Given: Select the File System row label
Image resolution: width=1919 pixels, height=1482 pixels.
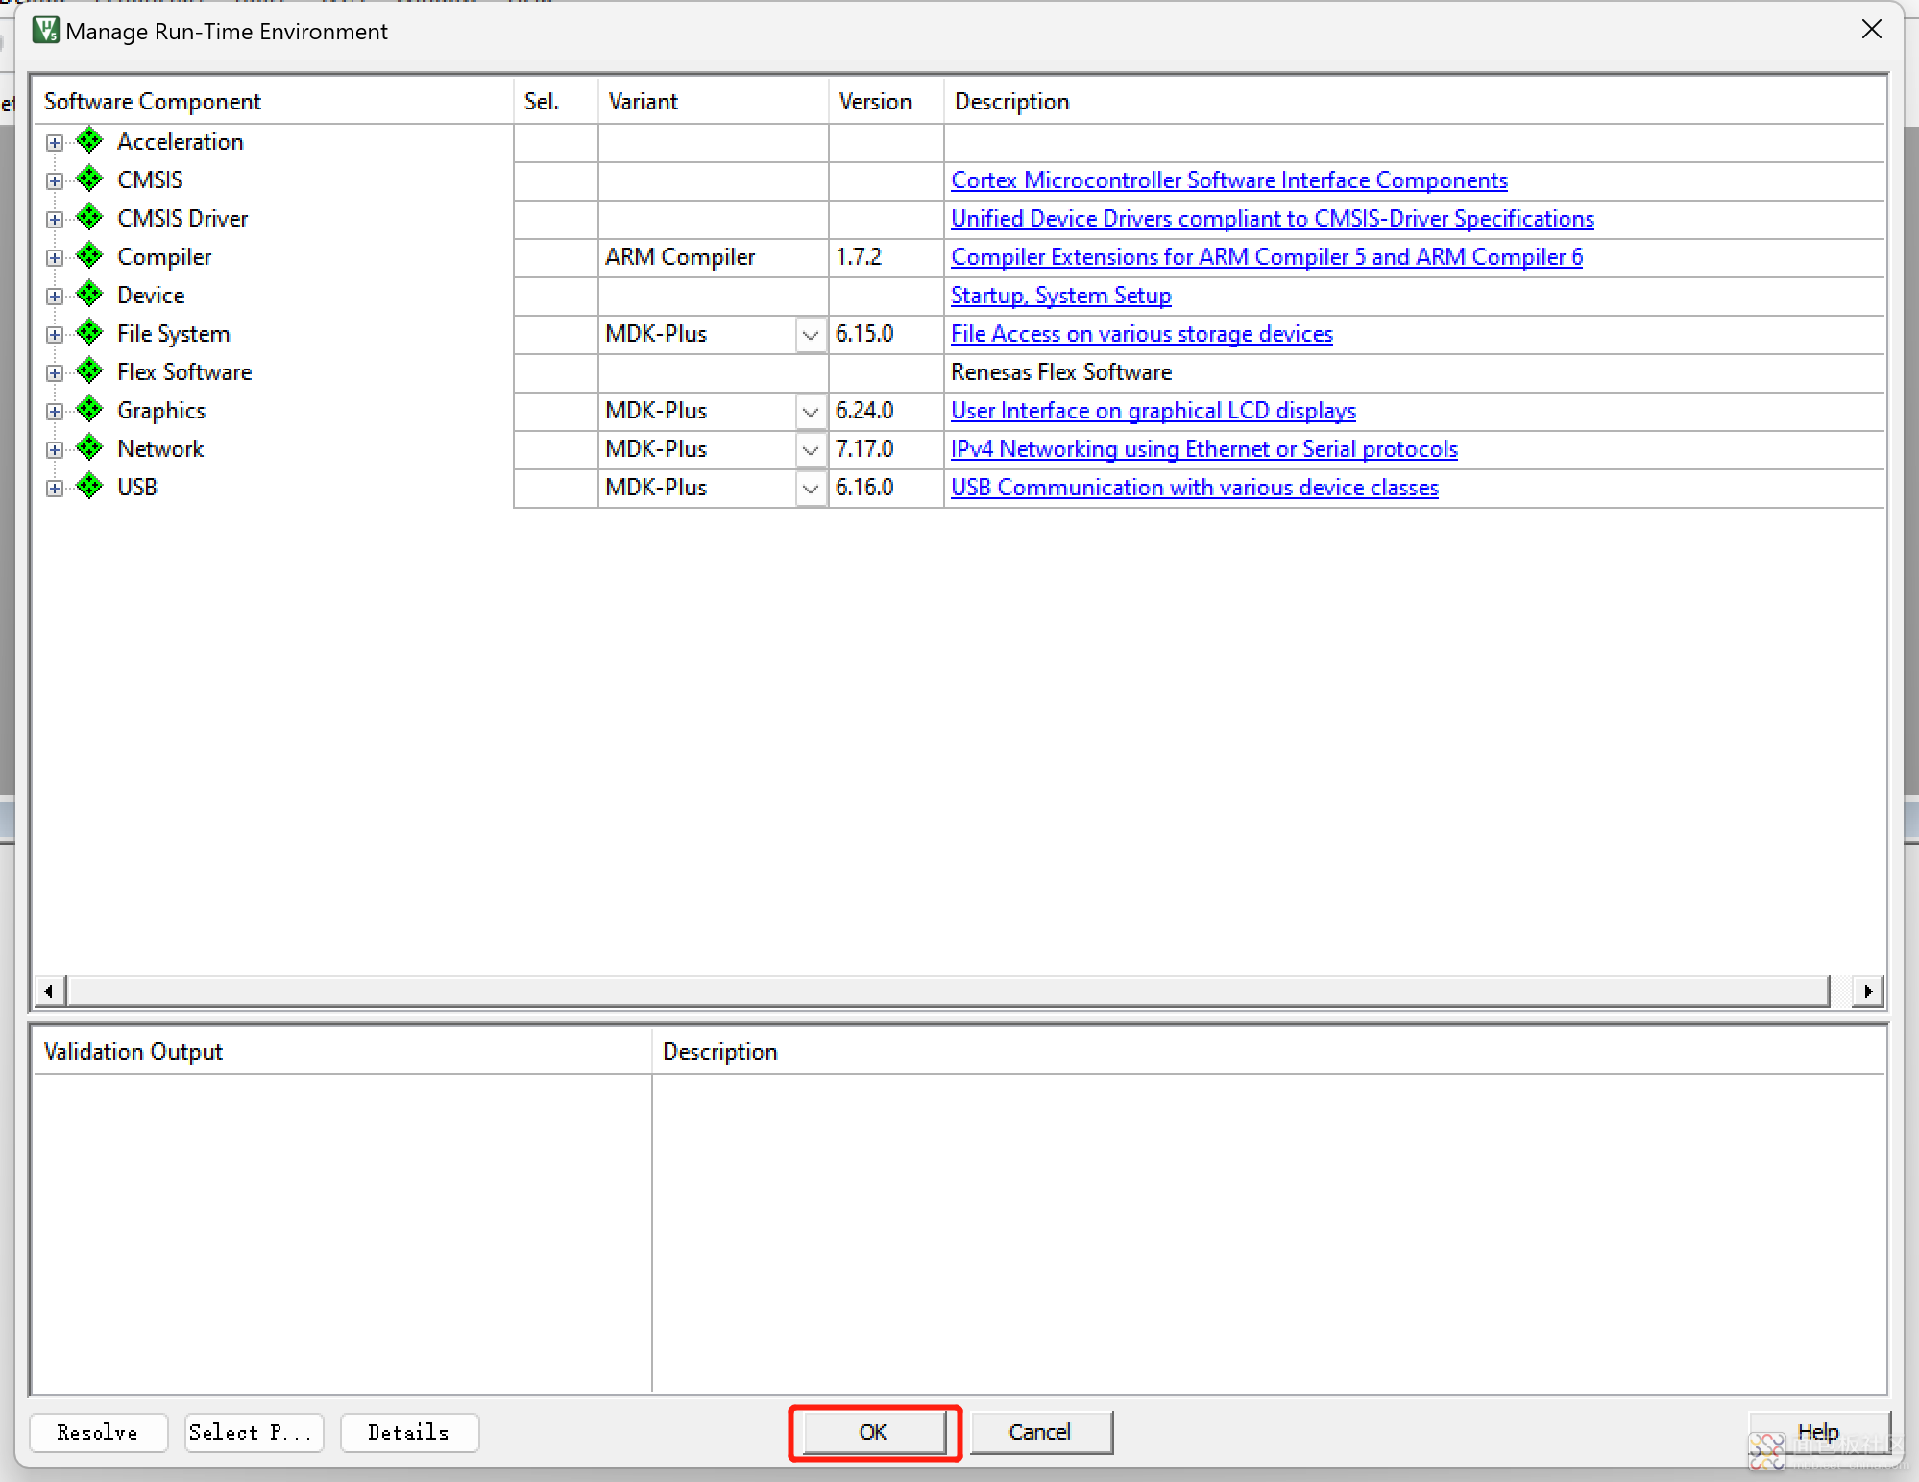Looking at the screenshot, I should click(174, 334).
